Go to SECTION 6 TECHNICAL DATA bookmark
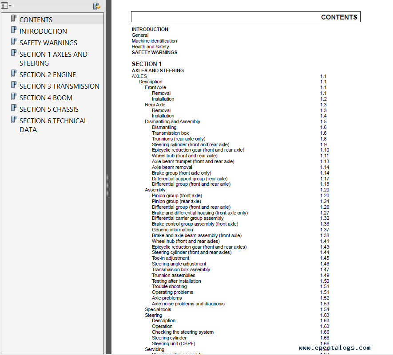The width and height of the screenshot is (393, 355). [53, 125]
